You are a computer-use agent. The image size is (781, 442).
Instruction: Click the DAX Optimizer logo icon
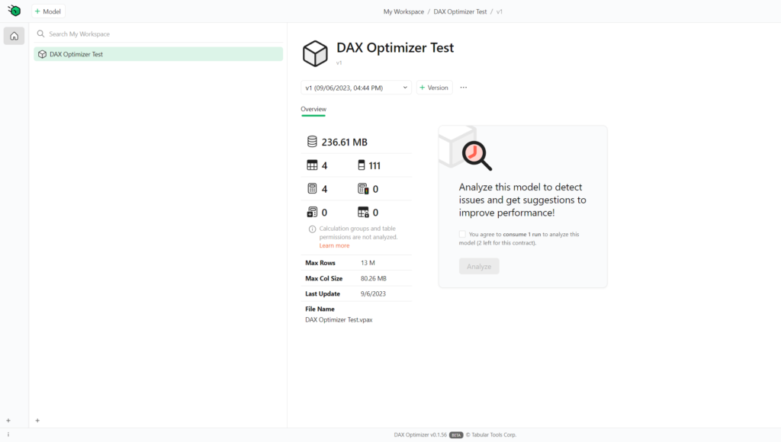click(14, 11)
